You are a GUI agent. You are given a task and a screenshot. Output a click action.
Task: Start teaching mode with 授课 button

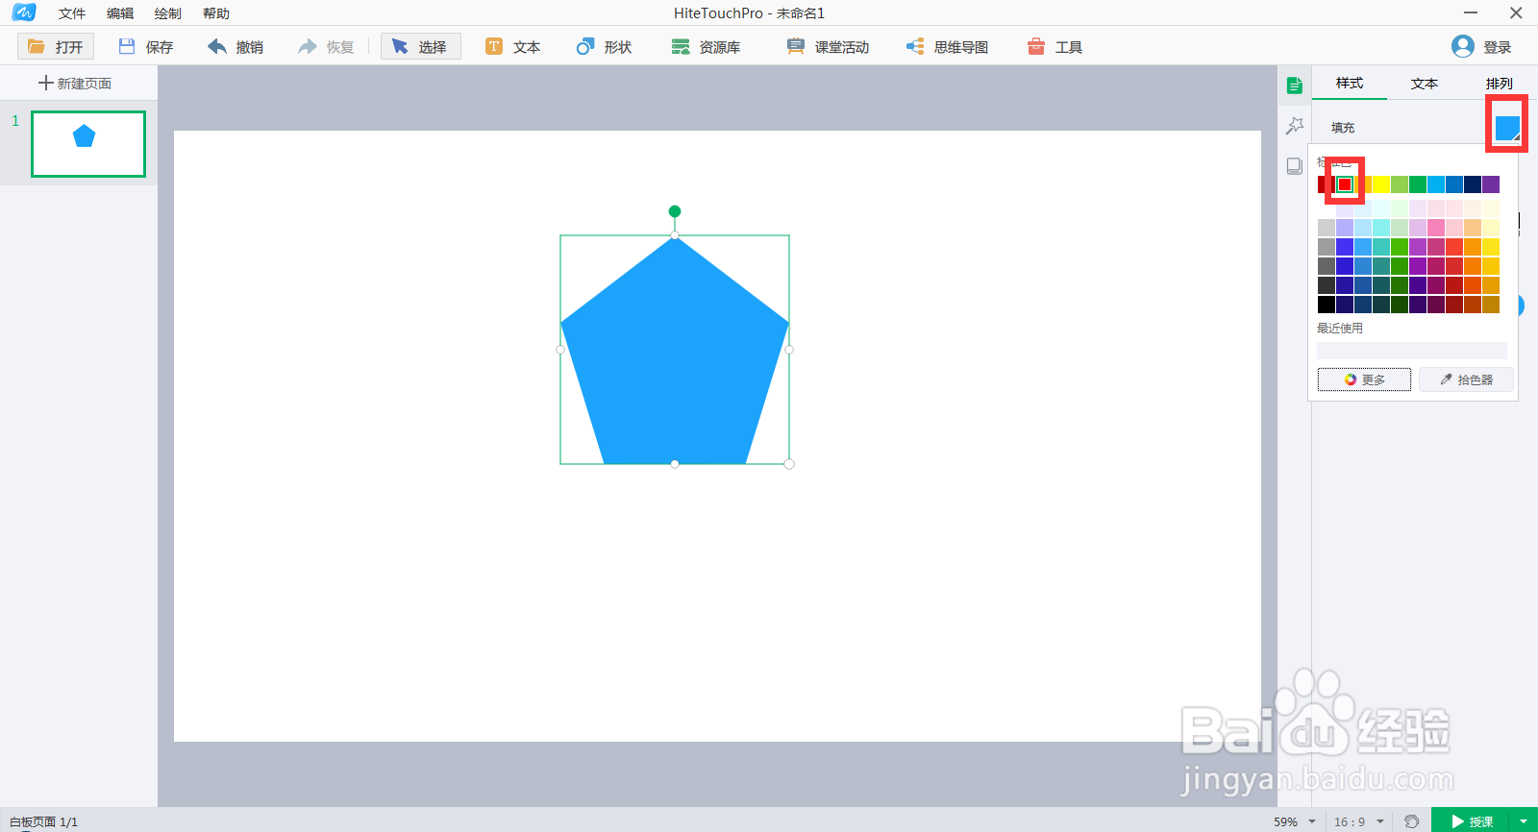(1472, 821)
